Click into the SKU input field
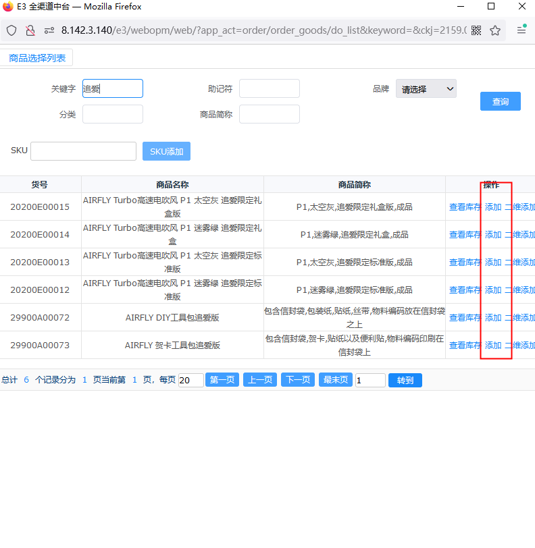The image size is (535, 548). tap(83, 151)
